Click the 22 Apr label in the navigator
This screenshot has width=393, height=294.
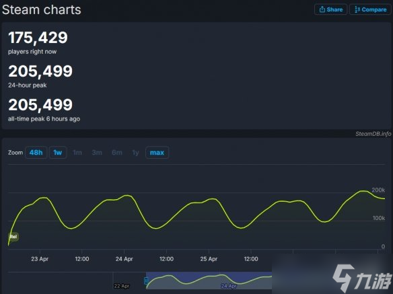pyautogui.click(x=122, y=286)
